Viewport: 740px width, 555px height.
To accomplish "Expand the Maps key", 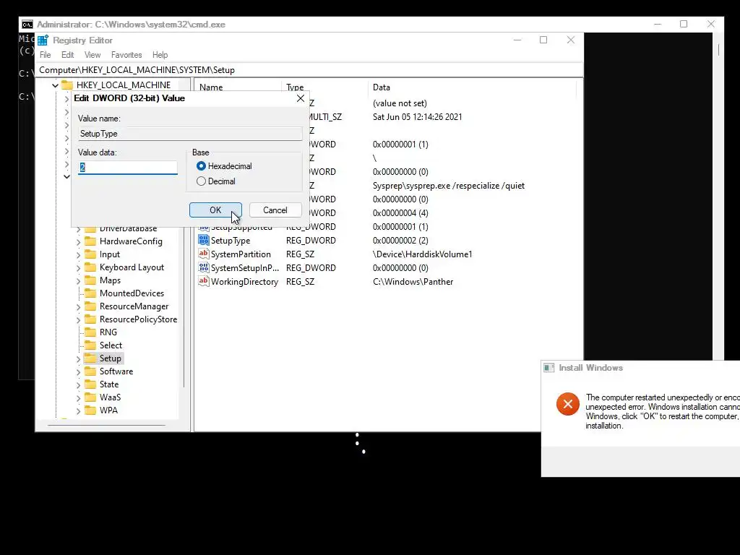I will coord(78,281).
